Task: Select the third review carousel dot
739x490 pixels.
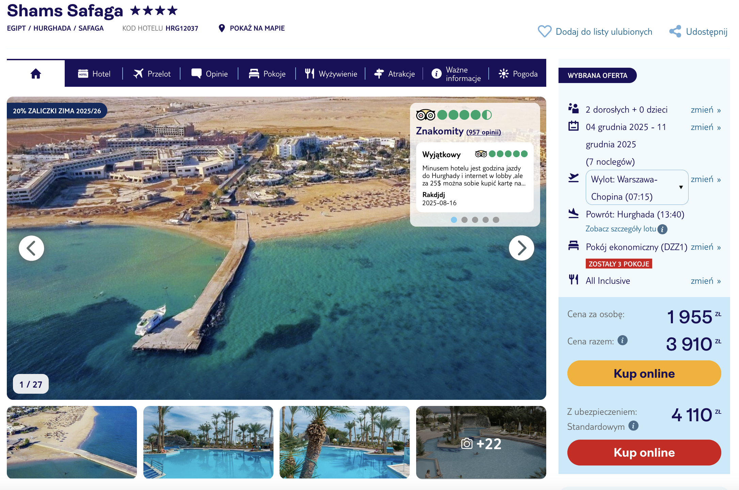Action: tap(475, 220)
